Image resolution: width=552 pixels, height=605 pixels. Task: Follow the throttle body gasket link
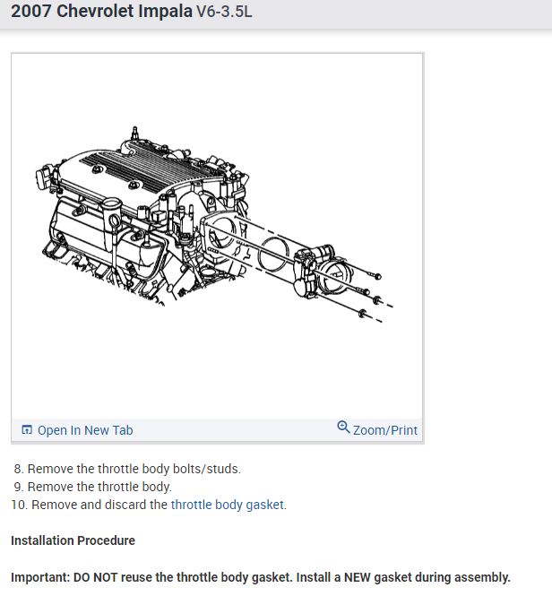[x=228, y=505]
